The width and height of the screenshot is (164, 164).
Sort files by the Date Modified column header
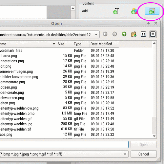[x=104, y=44]
